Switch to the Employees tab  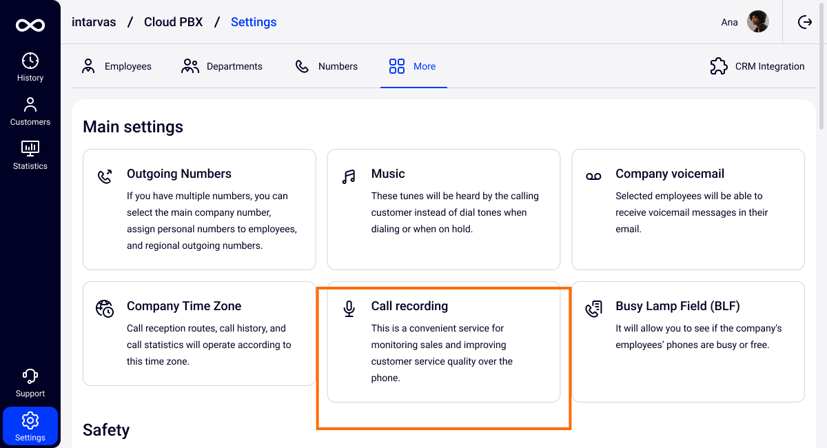coord(116,67)
